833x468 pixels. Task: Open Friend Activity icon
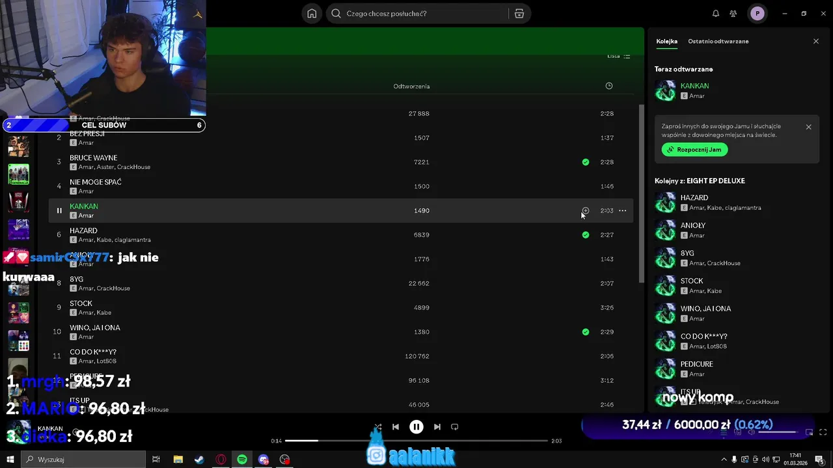pyautogui.click(x=733, y=14)
